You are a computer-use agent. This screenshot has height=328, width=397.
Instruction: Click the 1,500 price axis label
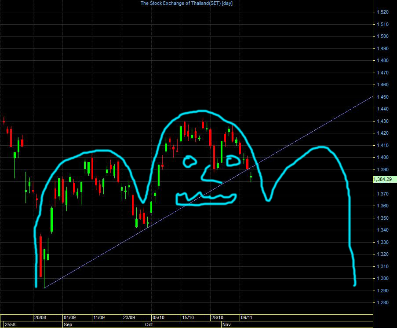click(382, 36)
